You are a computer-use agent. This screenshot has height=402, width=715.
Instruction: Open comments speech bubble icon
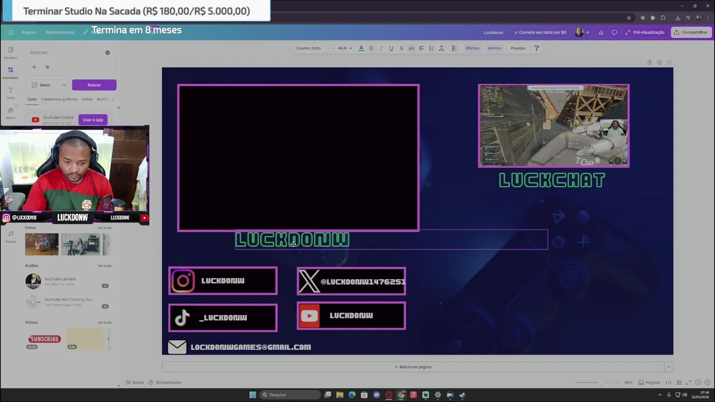pos(614,32)
